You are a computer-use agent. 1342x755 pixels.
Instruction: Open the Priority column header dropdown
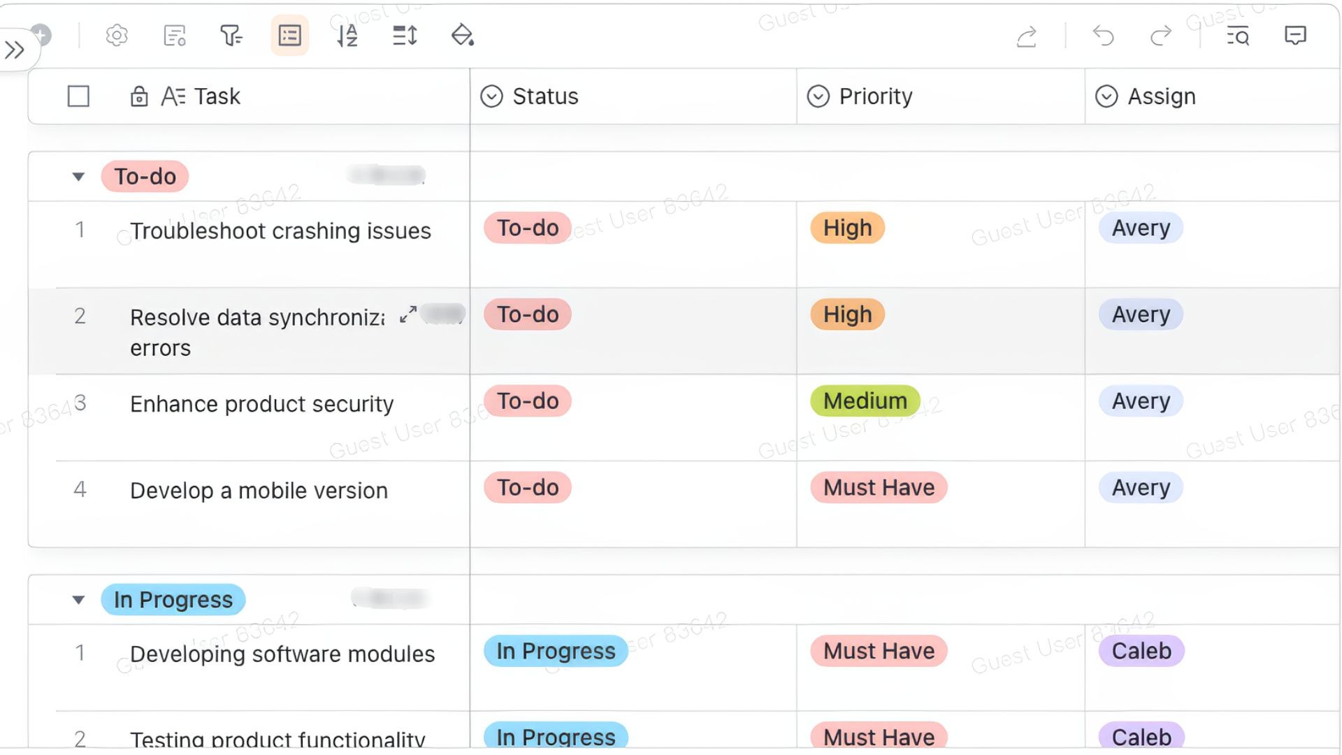819,96
